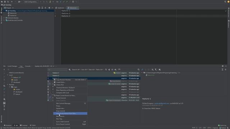Screen dimensions: 230x129
Task: Expand Scratches and Consoles node
Action: point(4,20)
